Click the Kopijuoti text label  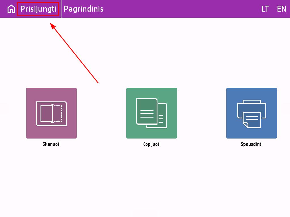[x=152, y=144]
